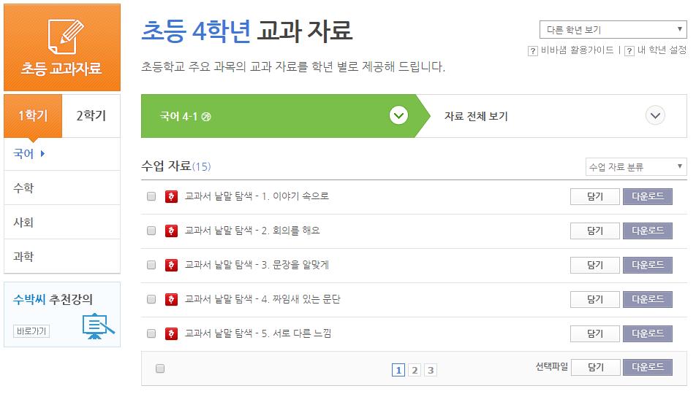This screenshot has height=394, width=696.
Task: Go to page 2 of the list
Action: tap(415, 370)
